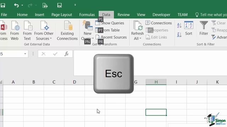Click the Select All corner triangle
Screen dimensions: 227x127
1,82
